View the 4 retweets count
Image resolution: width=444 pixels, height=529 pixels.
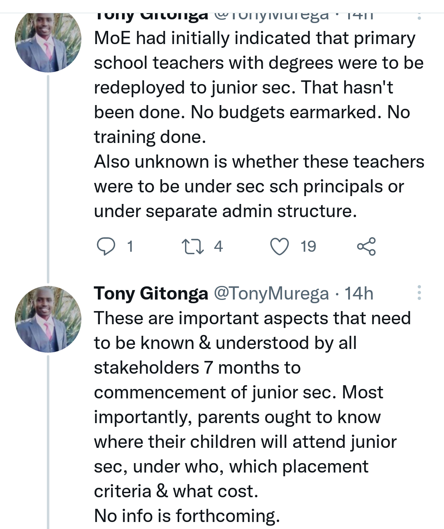click(218, 247)
